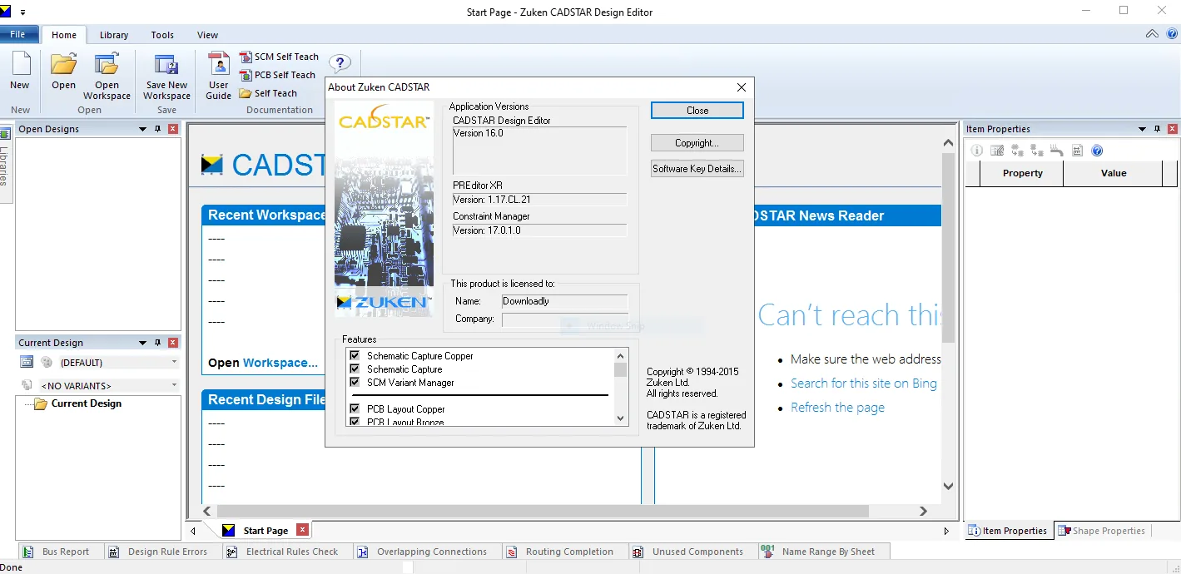Click the Start Page horizontal scrollbar
This screenshot has width=1181, height=574.
(543, 511)
